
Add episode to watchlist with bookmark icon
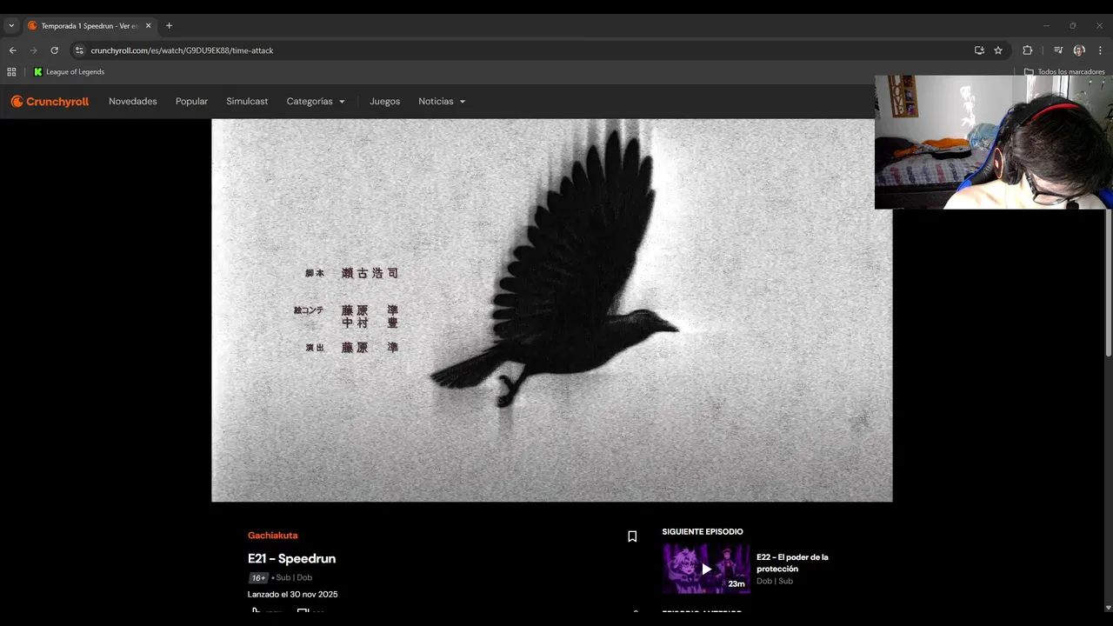tap(632, 536)
